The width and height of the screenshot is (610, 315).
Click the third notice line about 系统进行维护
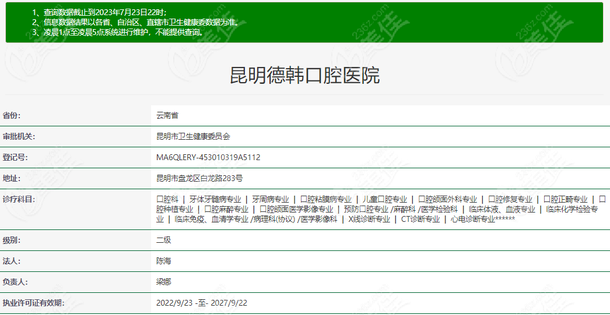point(118,32)
